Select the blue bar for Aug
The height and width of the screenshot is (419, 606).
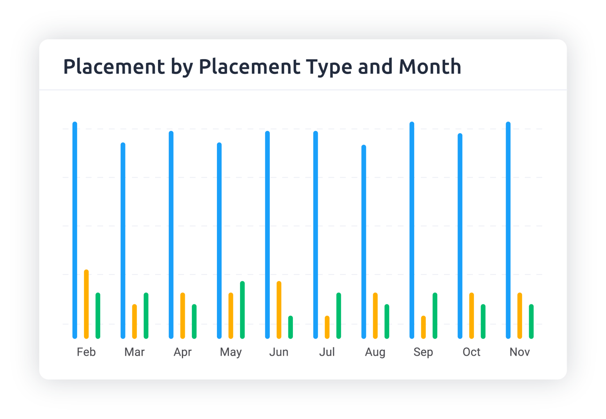(x=364, y=241)
